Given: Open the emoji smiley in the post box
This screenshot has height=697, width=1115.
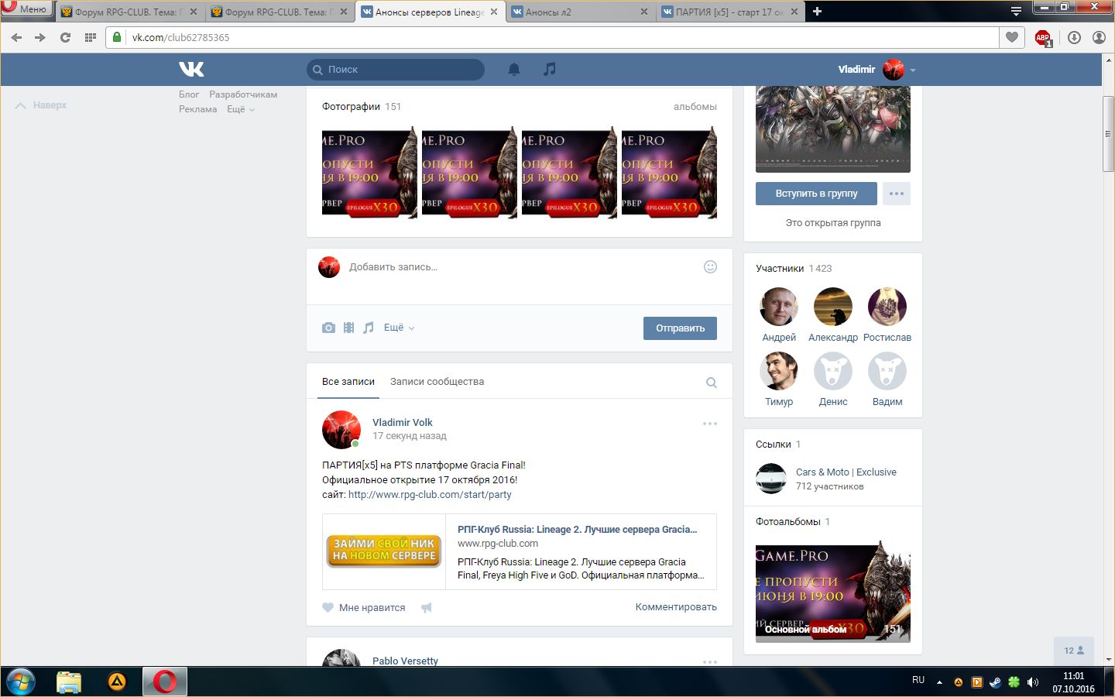Looking at the screenshot, I should tap(710, 267).
